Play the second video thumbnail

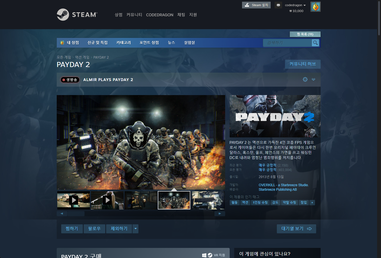(107, 200)
